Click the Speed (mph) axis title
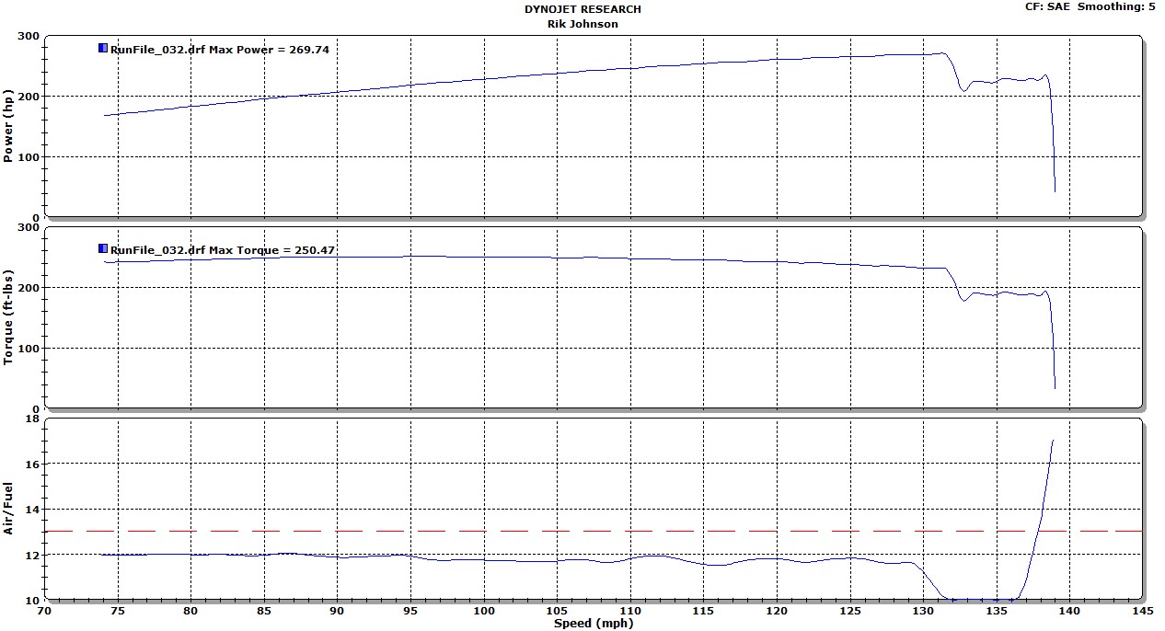 [x=594, y=624]
